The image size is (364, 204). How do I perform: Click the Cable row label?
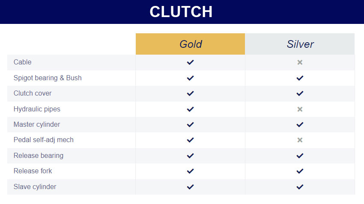click(23, 62)
